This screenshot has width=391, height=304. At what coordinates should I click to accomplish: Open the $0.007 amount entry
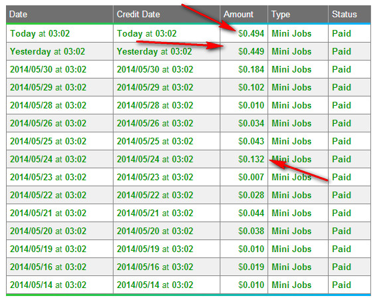[251, 177]
